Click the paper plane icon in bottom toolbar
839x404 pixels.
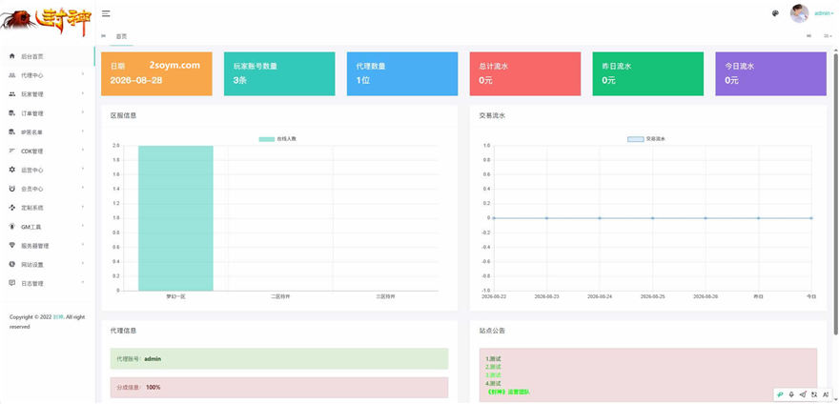tap(803, 394)
